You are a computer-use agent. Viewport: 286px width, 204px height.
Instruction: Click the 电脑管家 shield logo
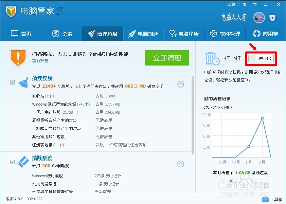coord(11,12)
